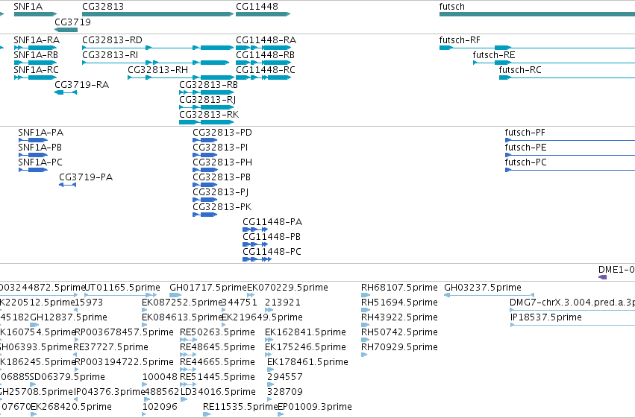The image size is (635, 418).
Task: Click protein CG32813-PB
Action: (x=205, y=185)
